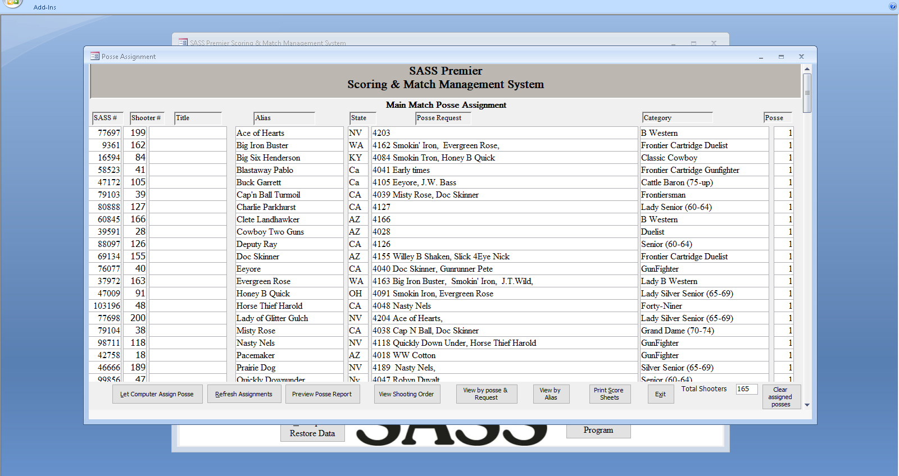This screenshot has height=476, width=899.
Task: Close the Posse Assignment window
Action: (x=802, y=57)
